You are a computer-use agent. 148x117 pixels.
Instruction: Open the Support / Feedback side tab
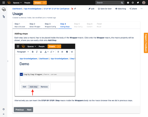(146, 43)
